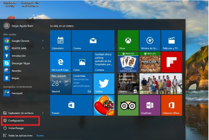Click the 'La vida, en un vistazo' group header

click(x=62, y=26)
